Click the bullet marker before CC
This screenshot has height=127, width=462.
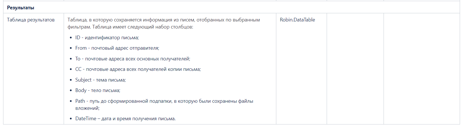point(71,69)
